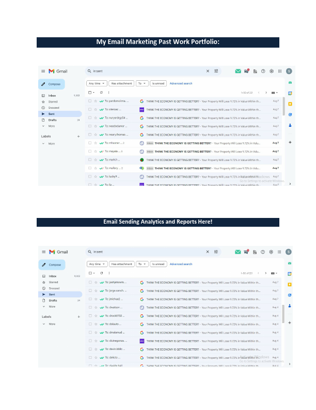316x410 pixels.
Task: Open email To: divinegonza
Action: pos(183,341)
